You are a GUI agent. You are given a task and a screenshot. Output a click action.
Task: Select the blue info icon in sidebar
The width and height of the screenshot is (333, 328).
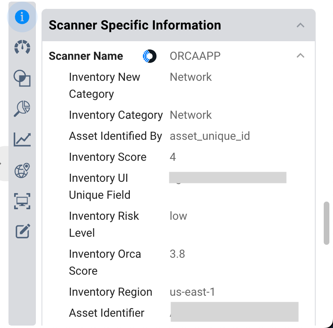coord(22,17)
